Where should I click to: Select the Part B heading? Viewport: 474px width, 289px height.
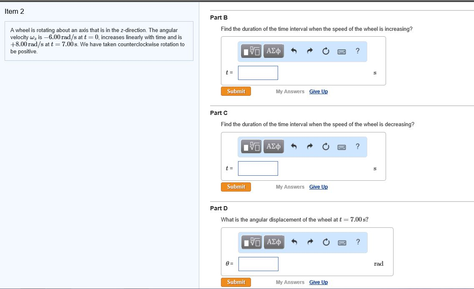[219, 17]
